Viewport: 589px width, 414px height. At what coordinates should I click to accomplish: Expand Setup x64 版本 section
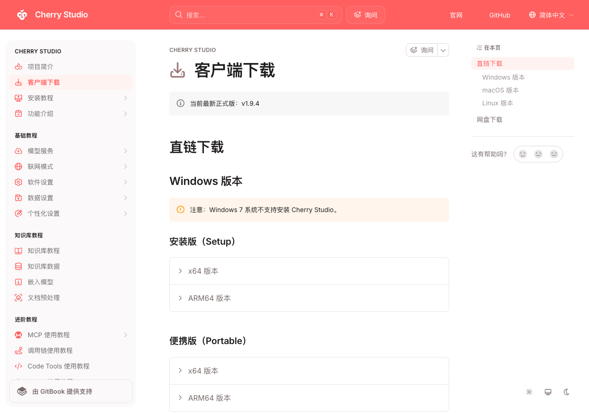[309, 271]
